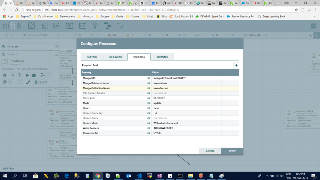This screenshot has height=180, width=320.
Task: Open the Data Science bookmarks folder
Action: tap(43, 17)
